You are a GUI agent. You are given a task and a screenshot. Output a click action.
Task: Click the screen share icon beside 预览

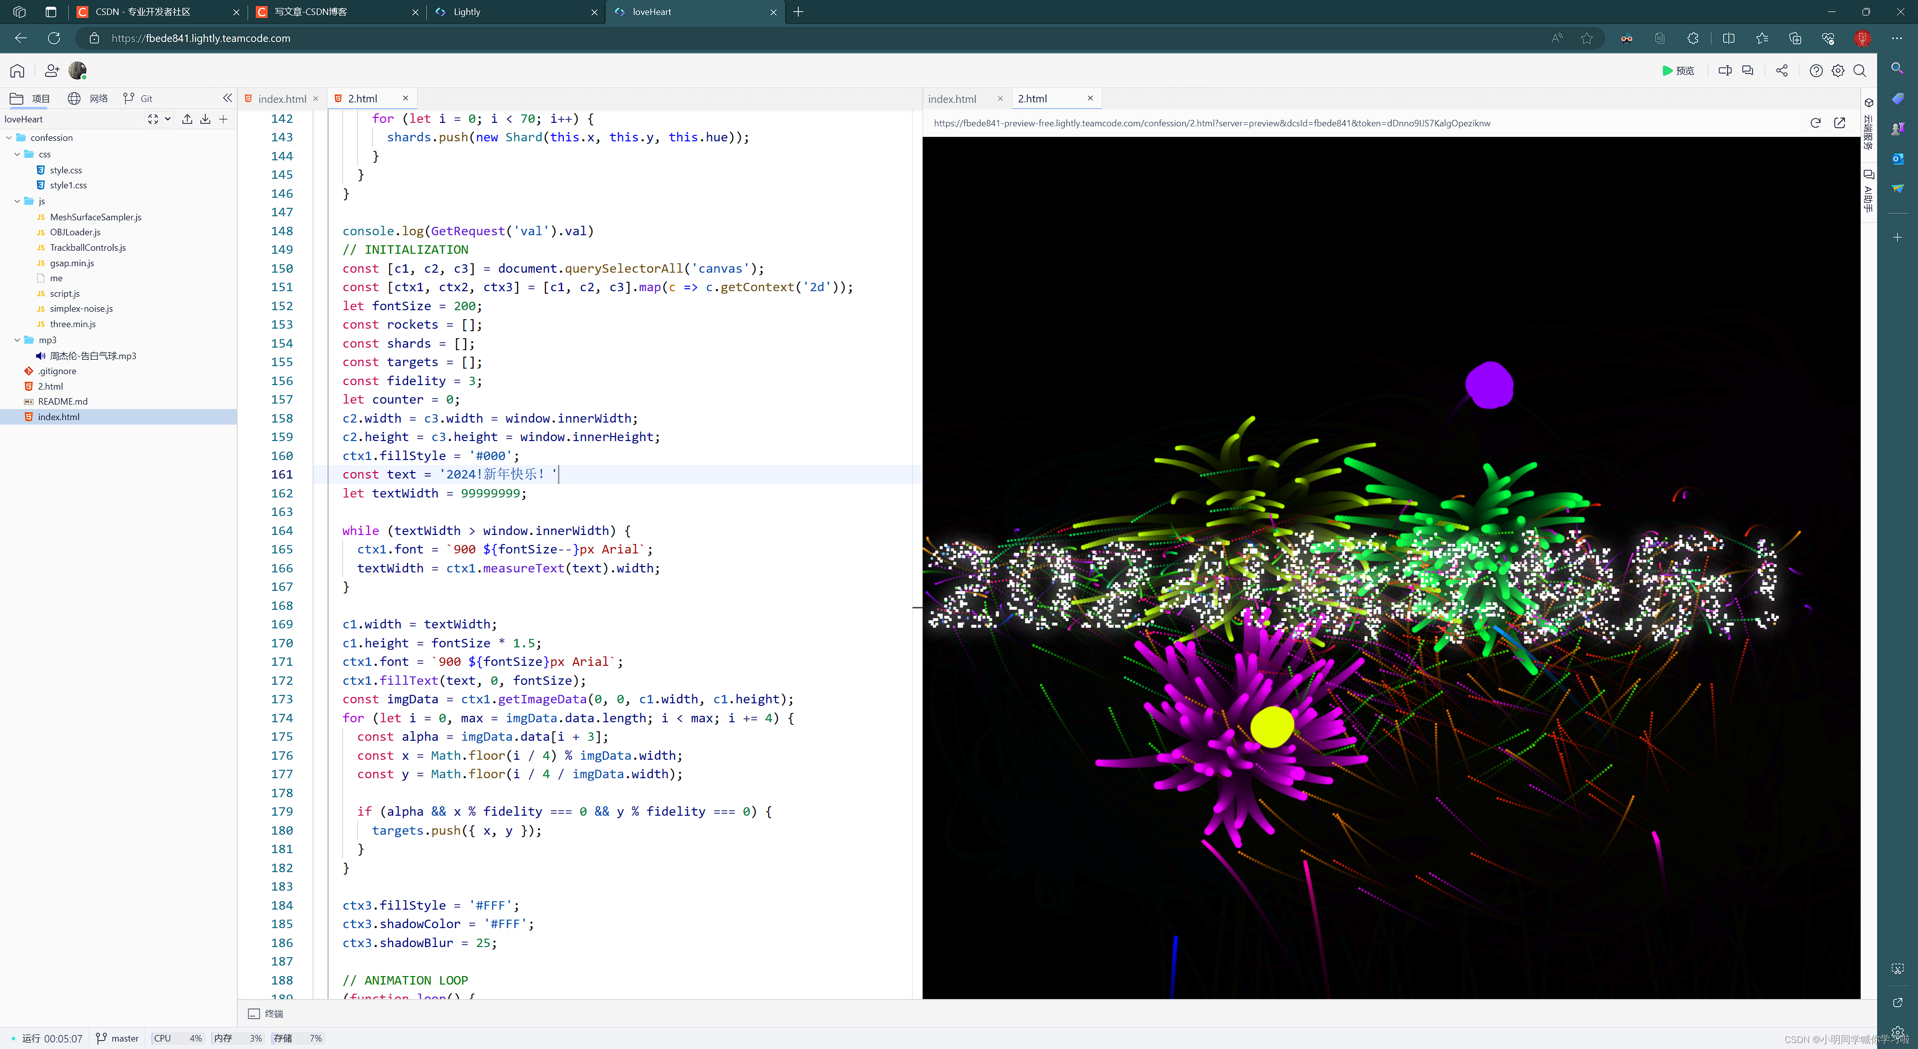1724,71
